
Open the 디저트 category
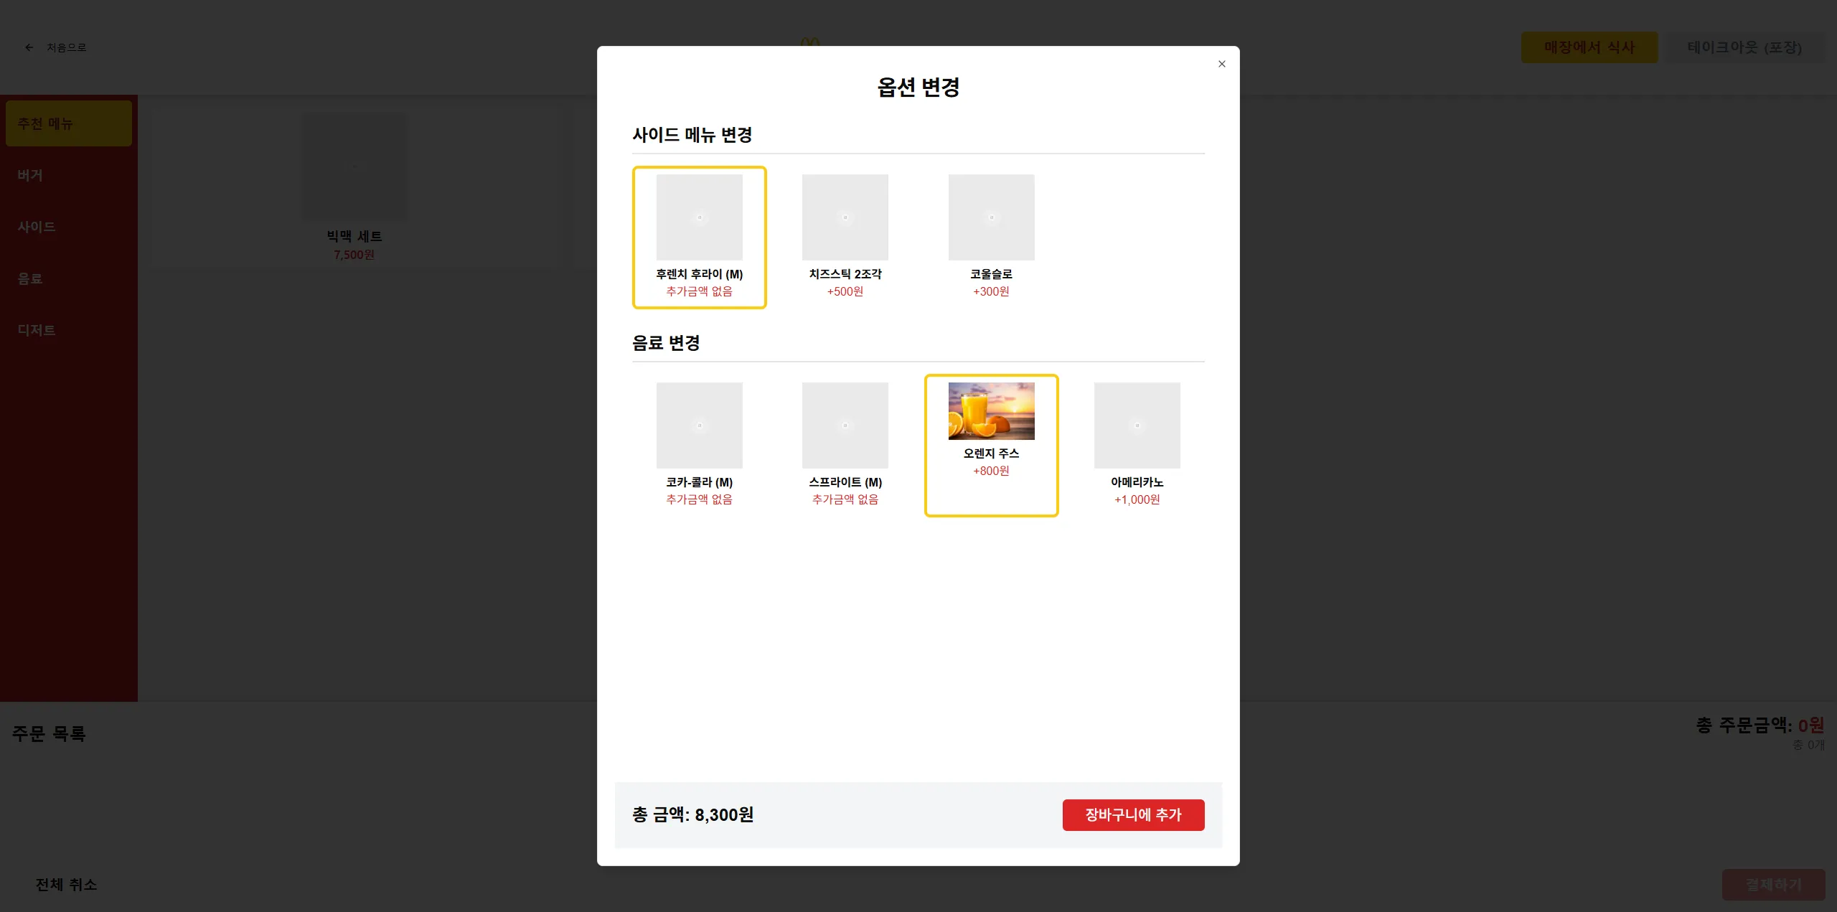pos(69,330)
